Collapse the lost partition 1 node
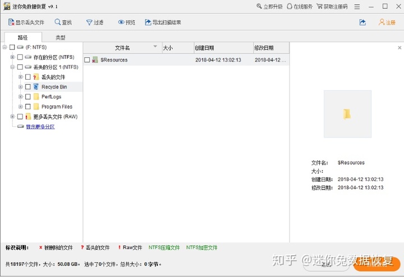Viewport: 404px width, 277px height. point(12,67)
